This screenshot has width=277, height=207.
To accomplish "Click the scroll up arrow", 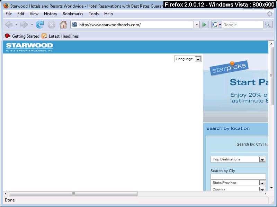I will (x=271, y=44).
